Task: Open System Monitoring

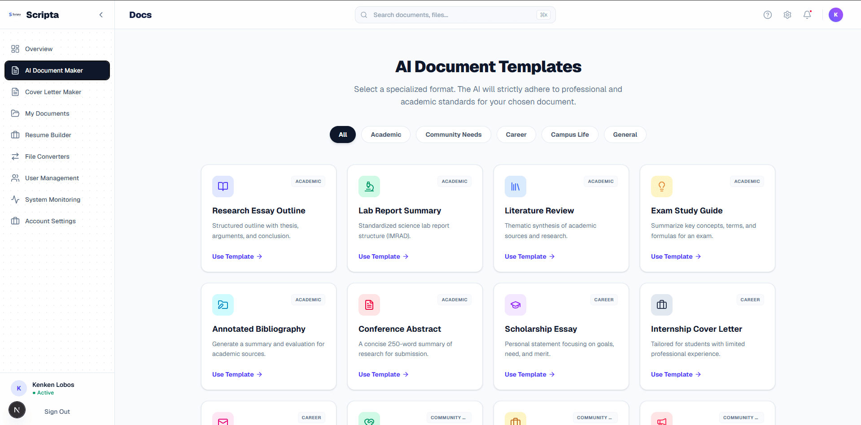Action: click(x=57, y=199)
